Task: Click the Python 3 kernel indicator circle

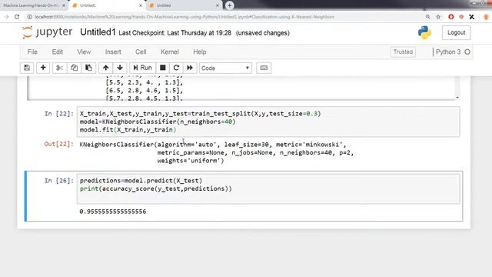Action: pos(467,52)
